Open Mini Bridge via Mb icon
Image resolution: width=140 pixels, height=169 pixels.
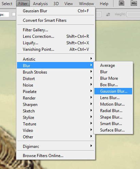tap(134, 3)
